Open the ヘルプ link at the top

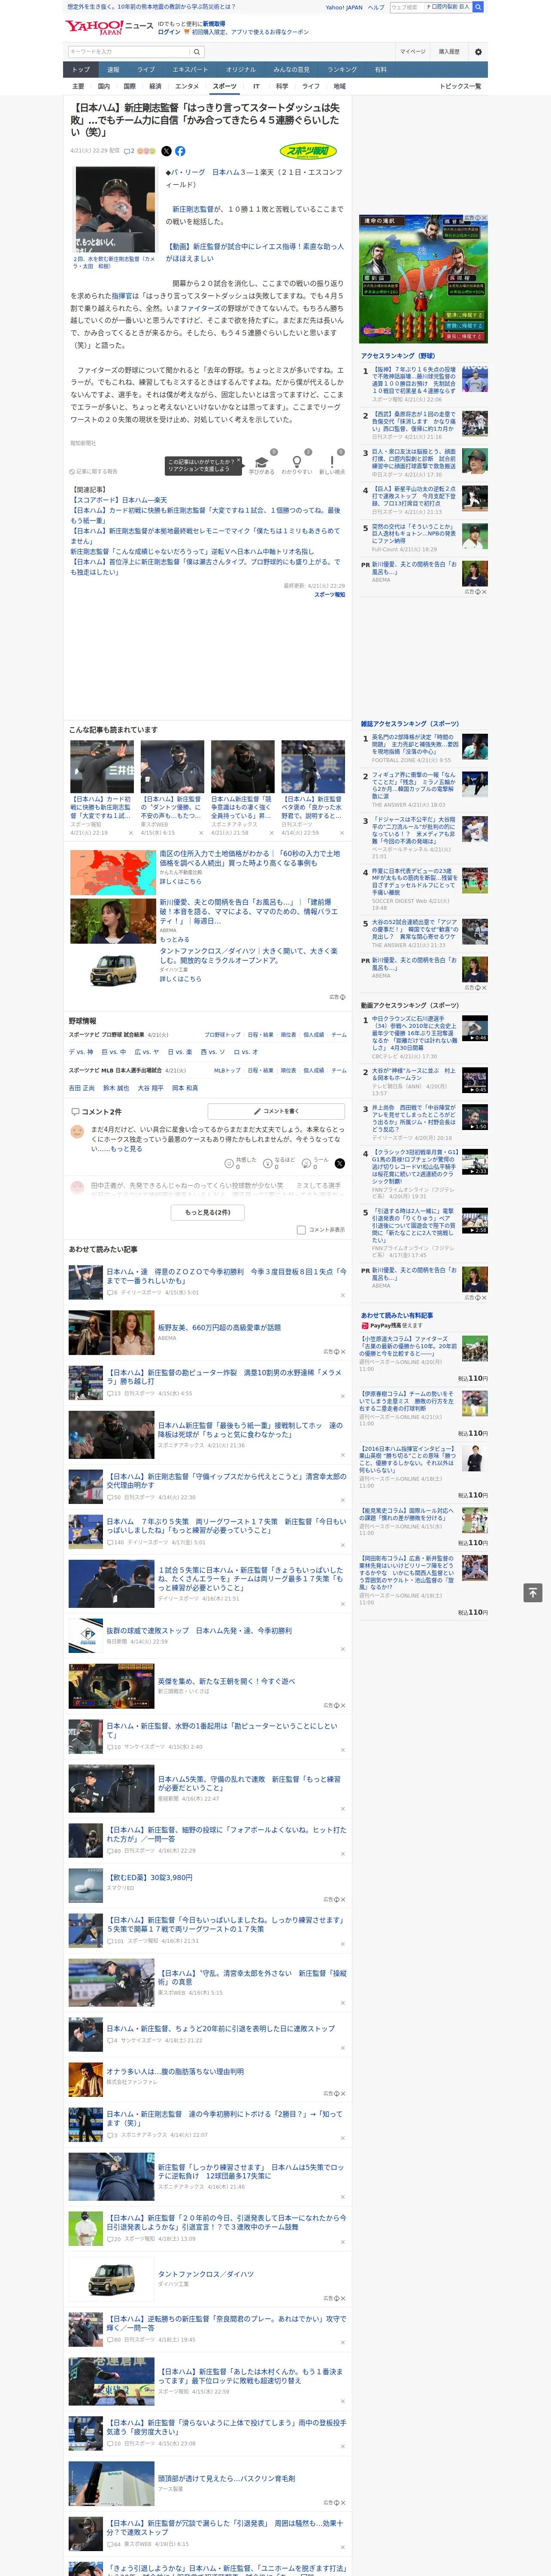376,7
